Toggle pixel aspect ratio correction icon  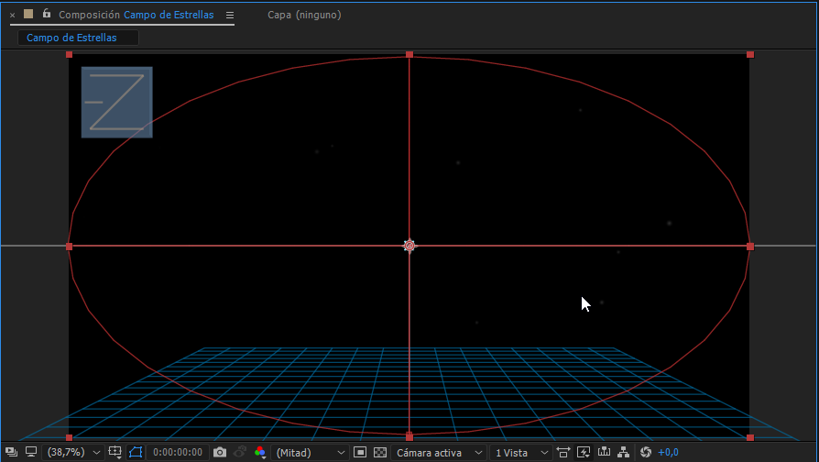(x=563, y=452)
